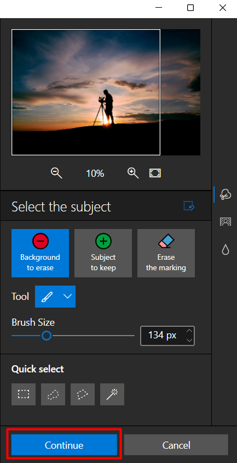The image size is (237, 463).
Task: Decrease brush size with down stepper arrow
Action: click(x=189, y=340)
